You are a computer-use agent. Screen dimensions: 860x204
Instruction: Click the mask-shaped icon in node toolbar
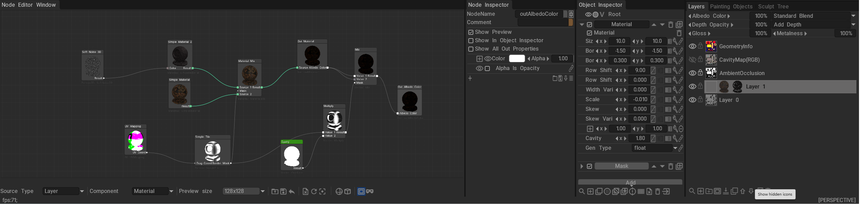coord(370,191)
